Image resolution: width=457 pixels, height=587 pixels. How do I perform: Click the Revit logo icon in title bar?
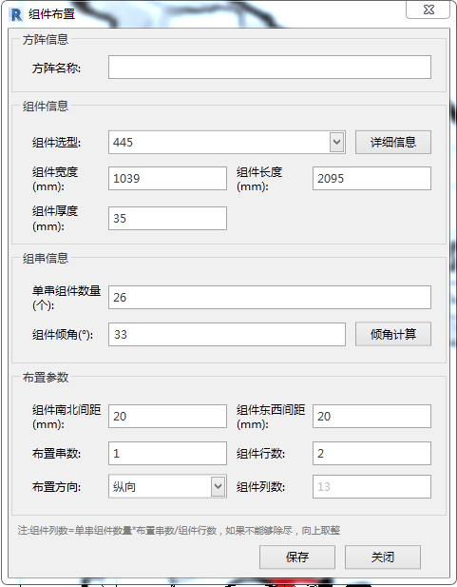pyautogui.click(x=16, y=14)
